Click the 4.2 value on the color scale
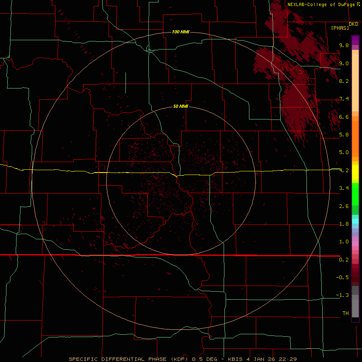 click(344, 171)
